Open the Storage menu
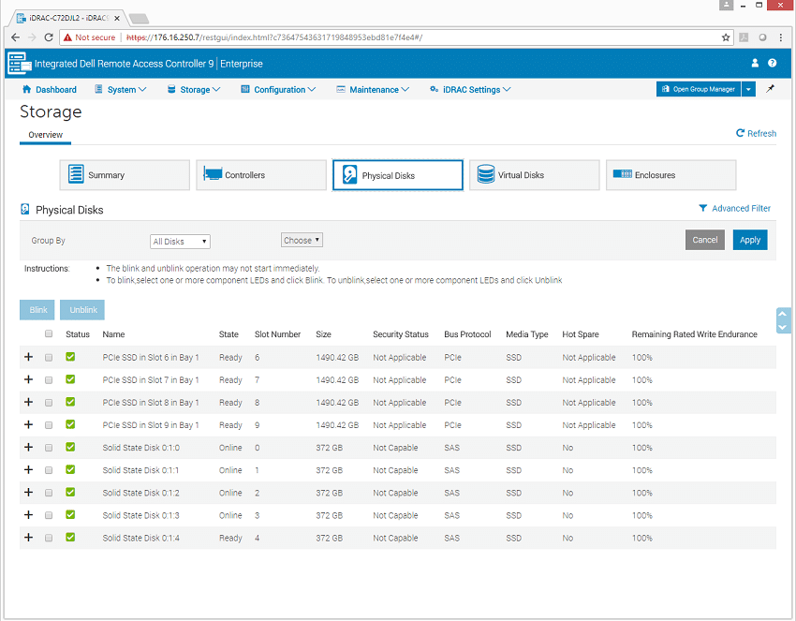796x621 pixels. pos(194,89)
